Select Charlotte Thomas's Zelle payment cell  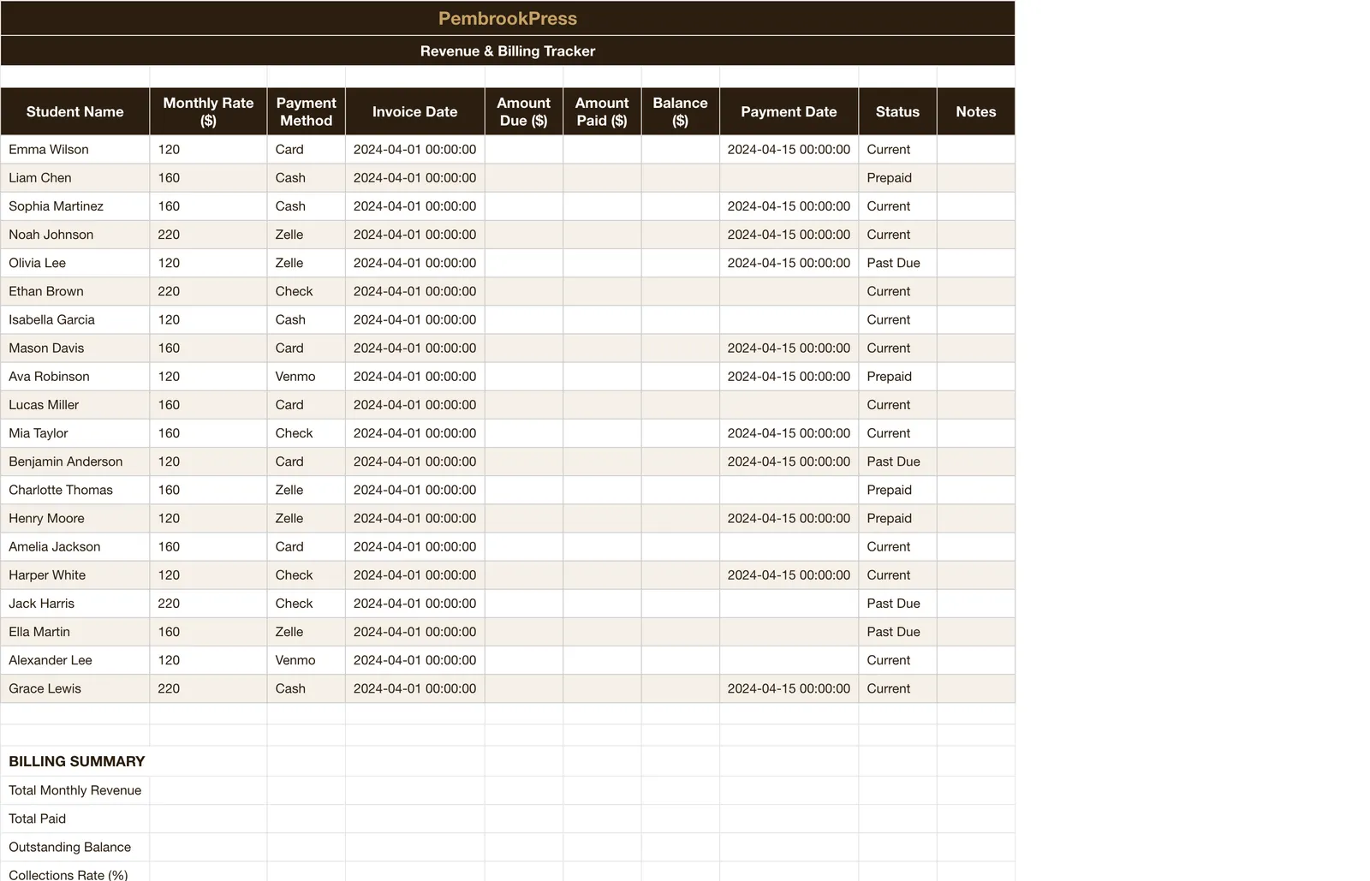click(x=306, y=490)
